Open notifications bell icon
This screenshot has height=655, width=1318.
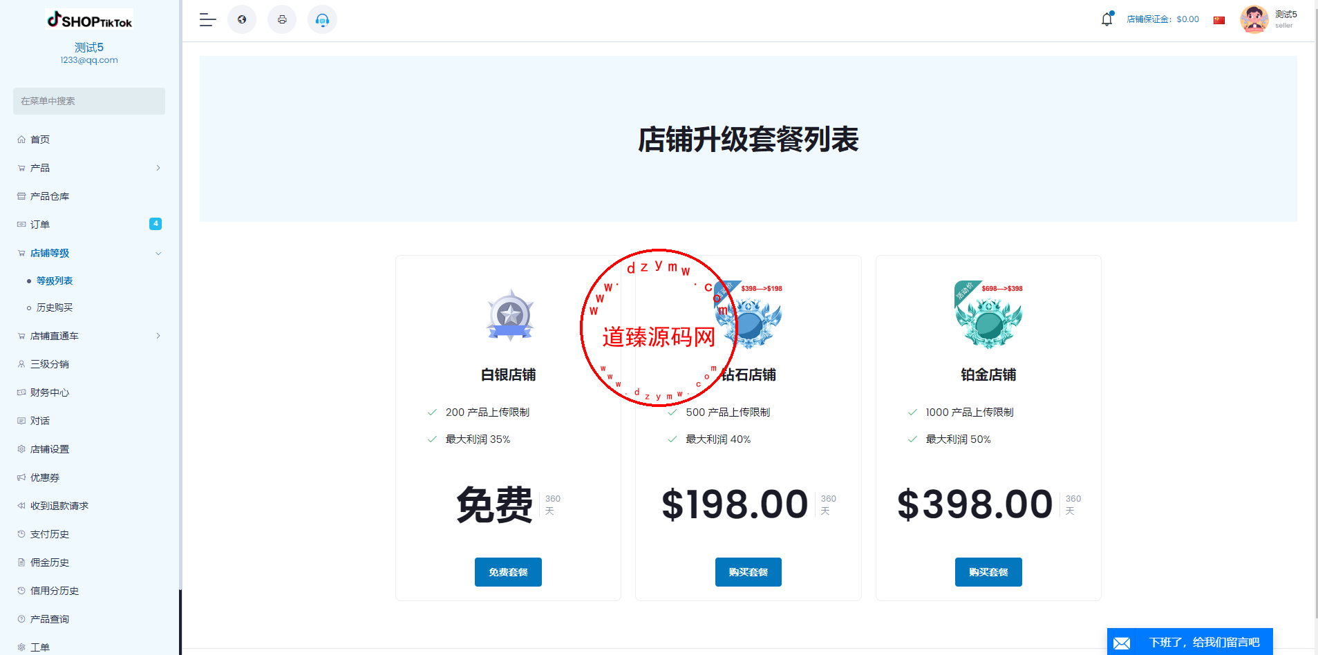(x=1107, y=19)
